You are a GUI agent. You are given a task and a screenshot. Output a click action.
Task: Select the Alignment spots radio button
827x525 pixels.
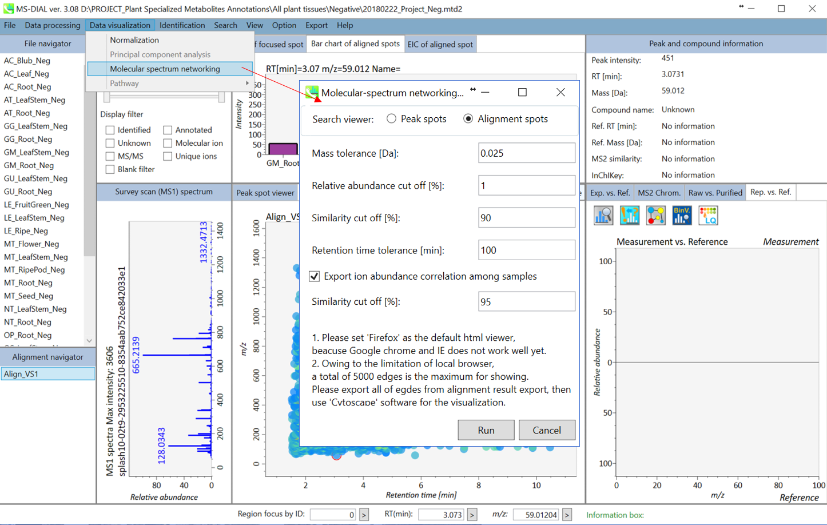coord(468,118)
